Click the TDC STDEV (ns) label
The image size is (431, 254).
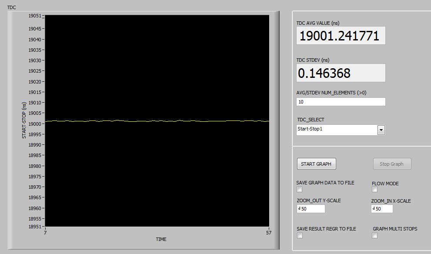coord(313,60)
